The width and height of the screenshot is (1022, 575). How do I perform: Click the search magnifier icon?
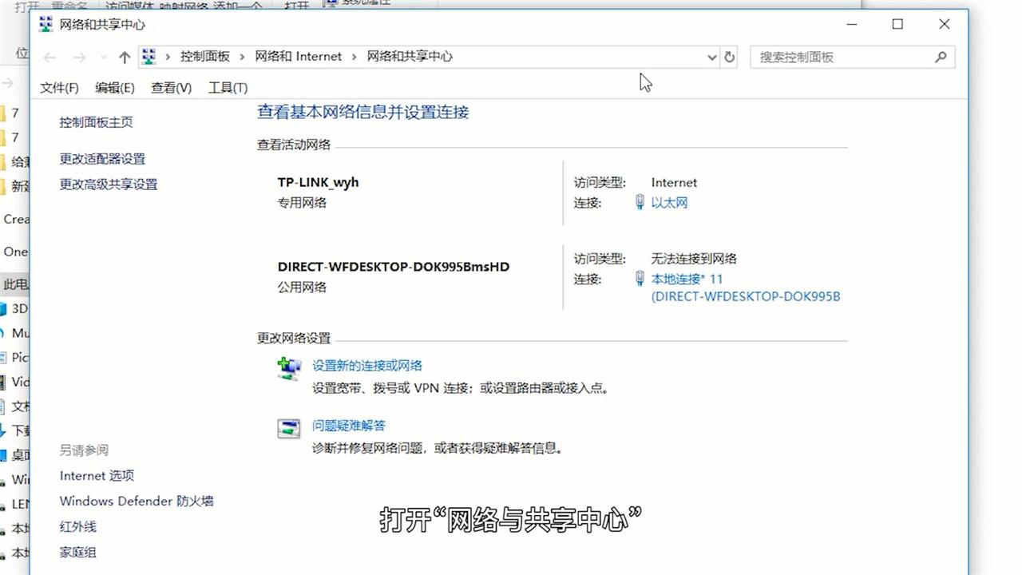click(x=941, y=57)
